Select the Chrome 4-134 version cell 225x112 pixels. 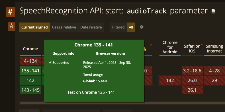click(30, 61)
